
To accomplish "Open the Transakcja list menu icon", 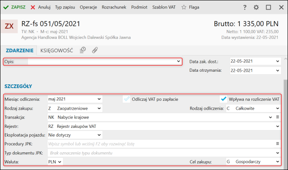I will click(277, 117).
